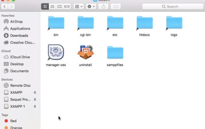Open Applications in the sidebar

point(20,29)
